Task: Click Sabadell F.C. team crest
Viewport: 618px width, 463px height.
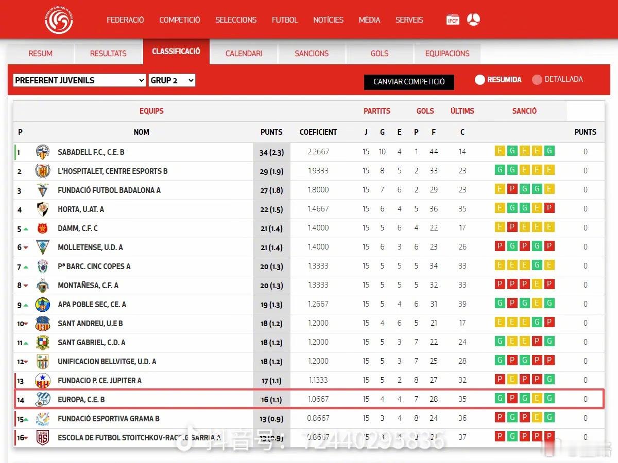Action: tap(43, 152)
